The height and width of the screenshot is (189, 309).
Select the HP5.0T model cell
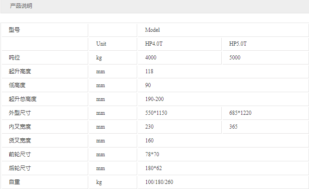(238, 44)
